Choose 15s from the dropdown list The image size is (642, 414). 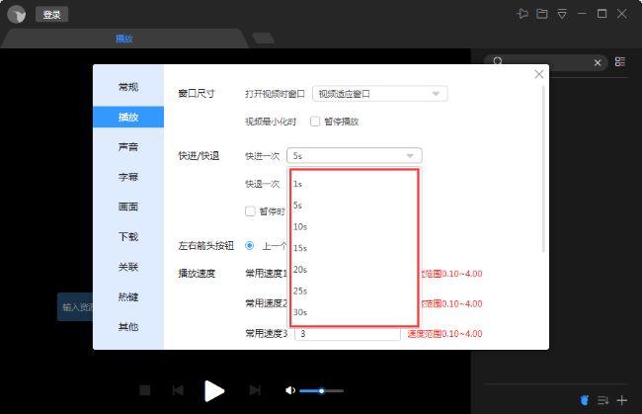(x=300, y=248)
